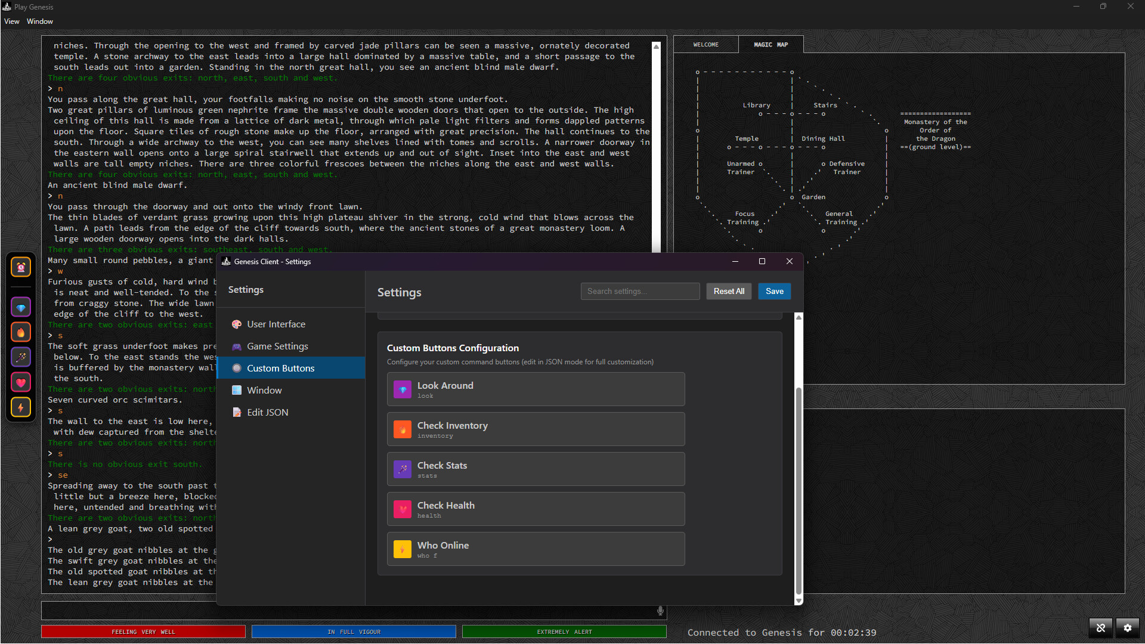Open settings via bottom-right gear icon

(1127, 628)
